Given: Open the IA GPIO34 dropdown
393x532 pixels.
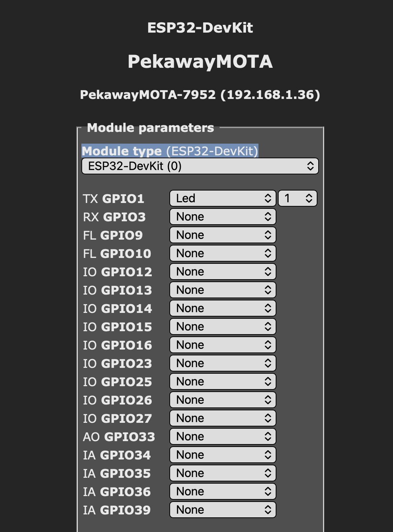Looking at the screenshot, I should tap(223, 455).
